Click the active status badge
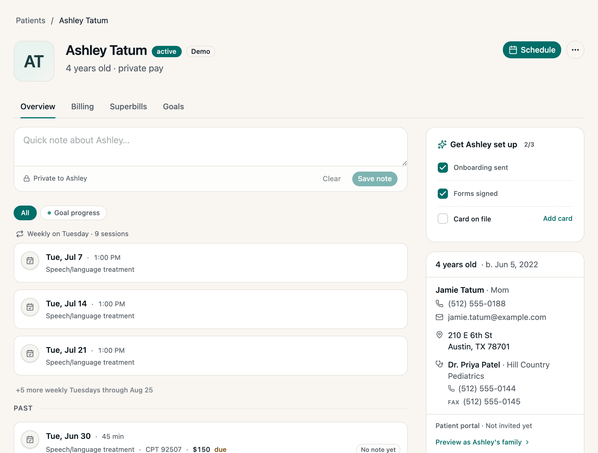The image size is (598, 453). point(166,52)
